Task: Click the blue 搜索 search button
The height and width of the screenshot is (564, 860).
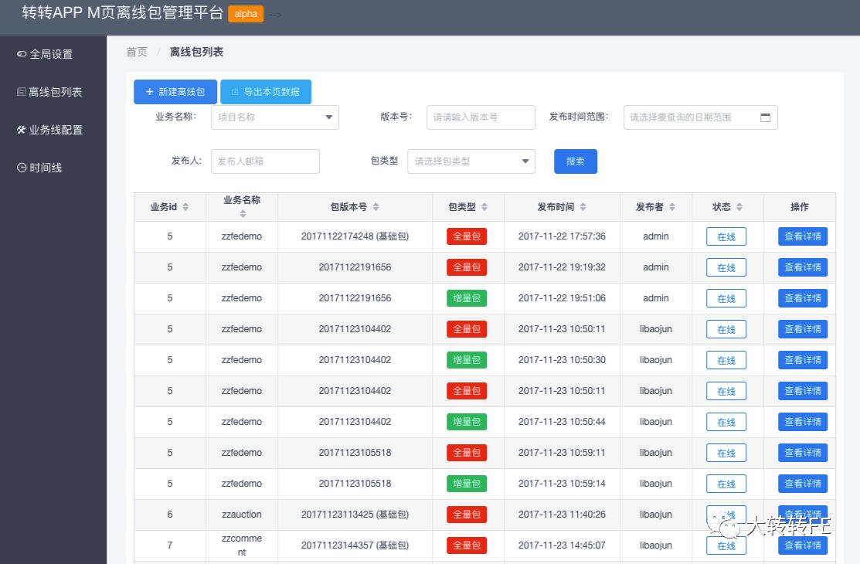Action: click(x=575, y=161)
